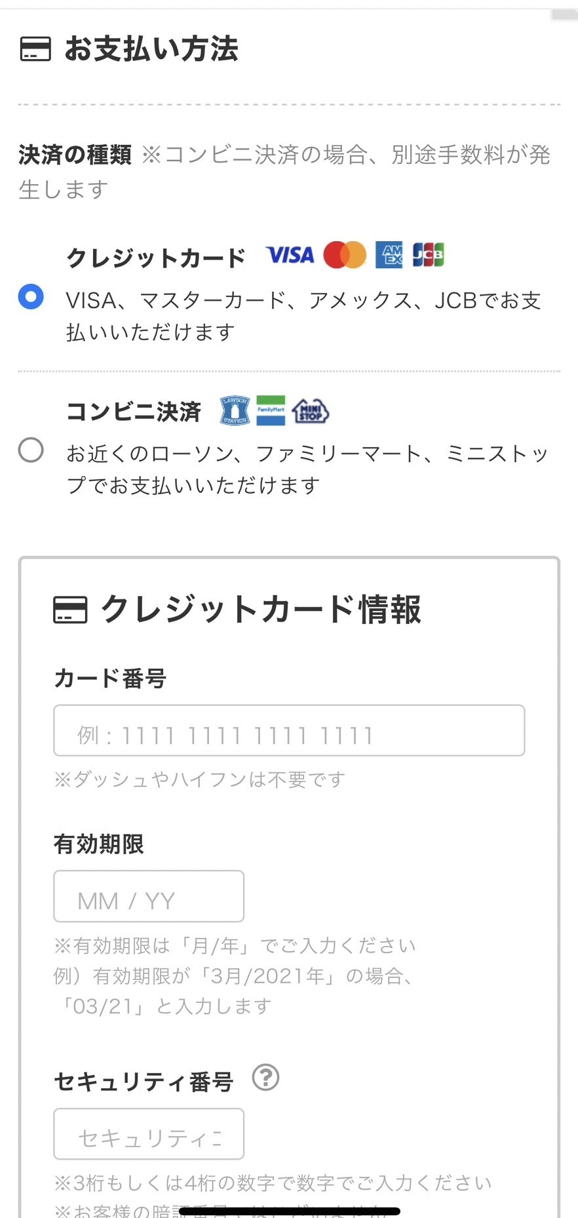Focus the 有効期限 MM / YY field
Screen dimensions: 578x1218
[x=149, y=896]
